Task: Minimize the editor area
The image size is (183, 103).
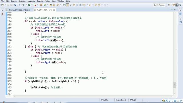Action: pyautogui.click(x=172, y=9)
